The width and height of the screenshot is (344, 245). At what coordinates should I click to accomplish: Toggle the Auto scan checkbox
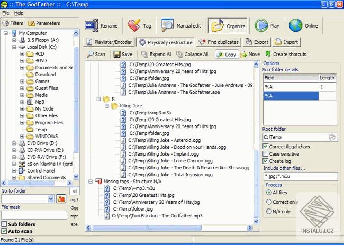pos(4,231)
